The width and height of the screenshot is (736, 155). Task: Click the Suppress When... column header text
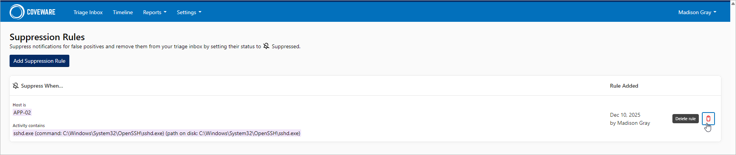pos(42,86)
